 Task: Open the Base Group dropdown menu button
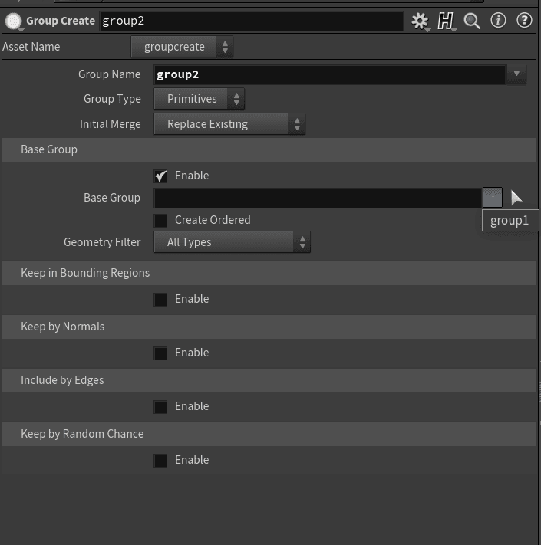click(493, 198)
